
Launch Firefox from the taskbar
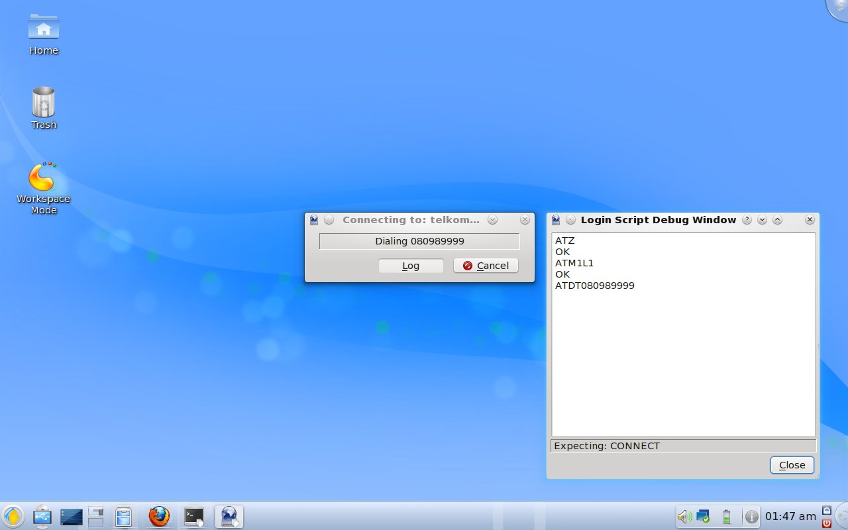[x=159, y=516]
